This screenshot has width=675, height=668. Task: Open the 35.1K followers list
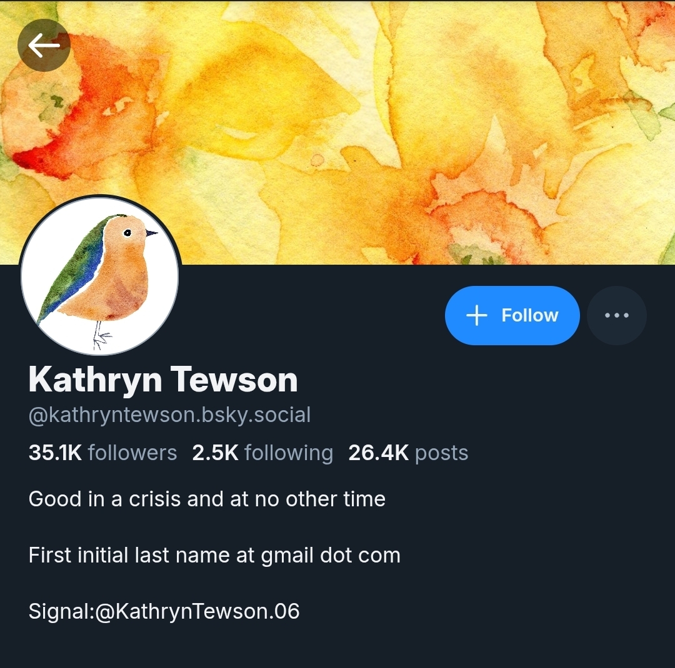coord(102,453)
